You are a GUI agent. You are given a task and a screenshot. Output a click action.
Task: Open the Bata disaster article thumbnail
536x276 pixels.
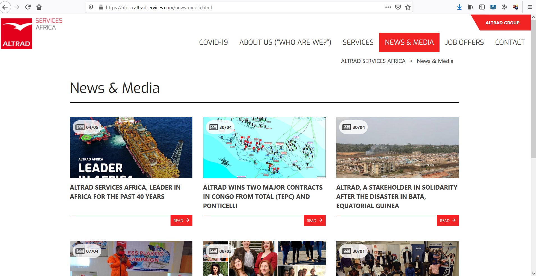(397, 147)
